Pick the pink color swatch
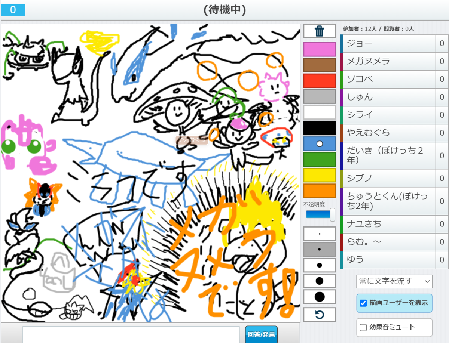This screenshot has width=449, height=343. coord(319,49)
